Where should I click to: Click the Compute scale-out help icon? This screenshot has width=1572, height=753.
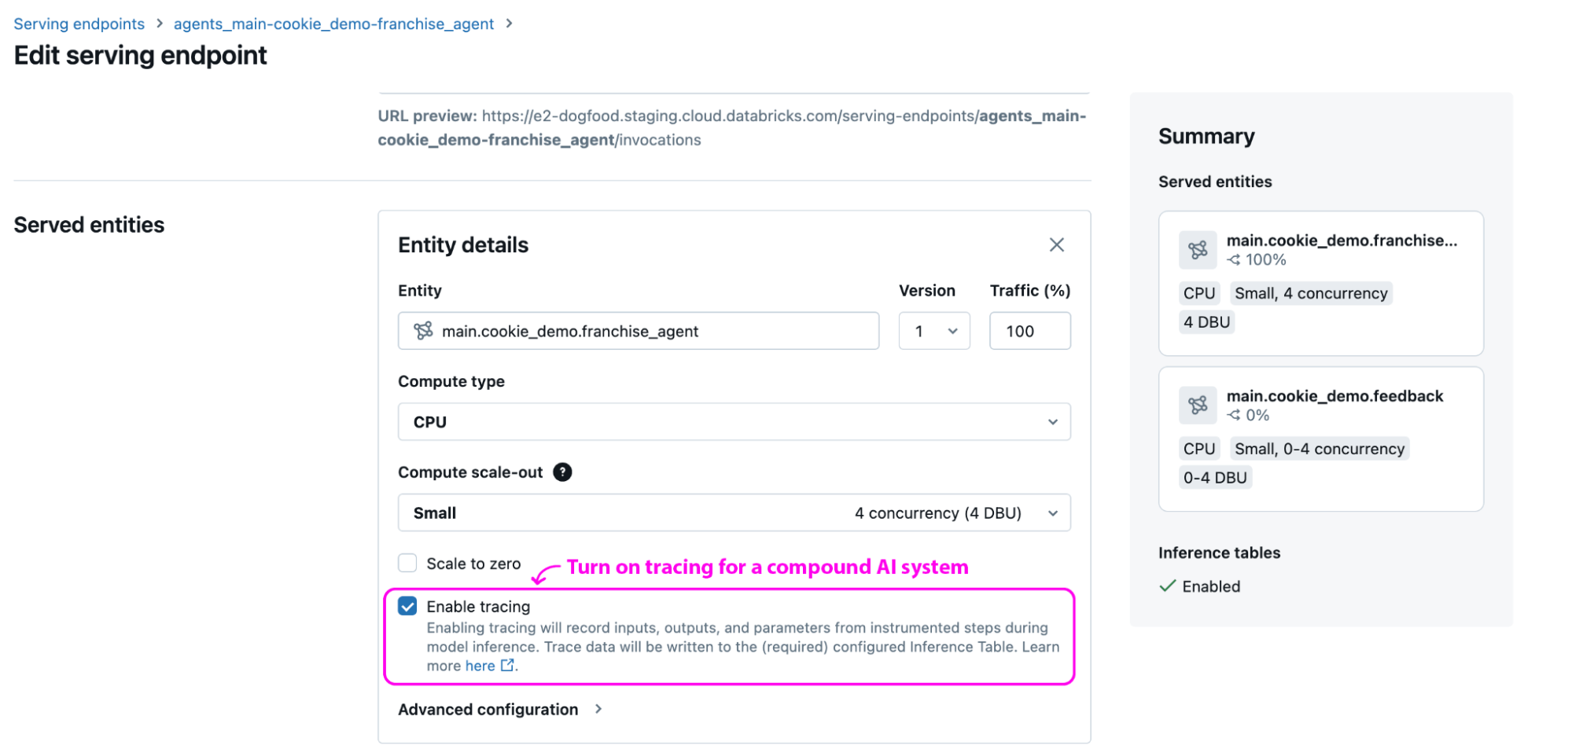(562, 472)
